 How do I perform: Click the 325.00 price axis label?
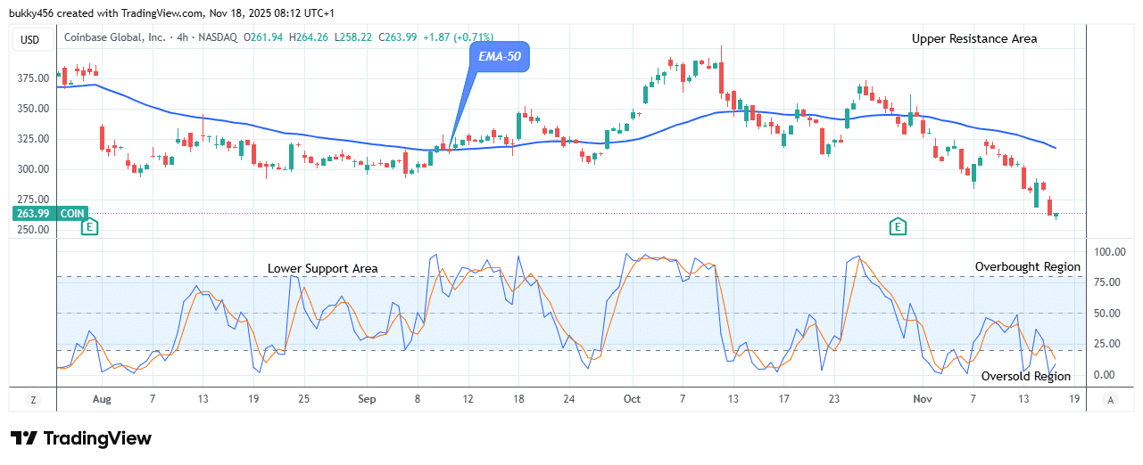coord(34,139)
